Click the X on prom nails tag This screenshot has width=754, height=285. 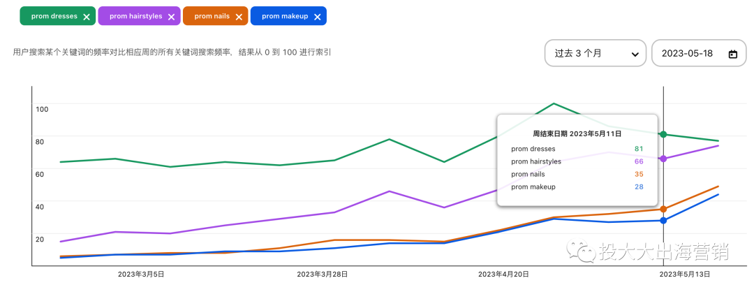click(x=238, y=17)
